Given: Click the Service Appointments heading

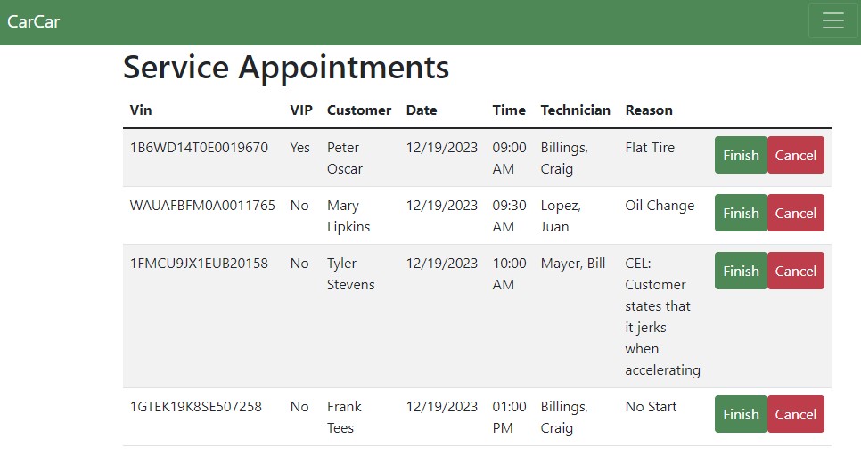Looking at the screenshot, I should 286,68.
